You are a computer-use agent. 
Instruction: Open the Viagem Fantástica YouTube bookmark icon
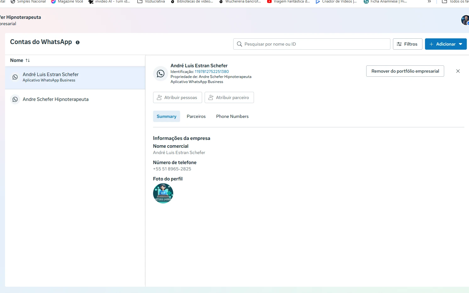[x=269, y=2]
